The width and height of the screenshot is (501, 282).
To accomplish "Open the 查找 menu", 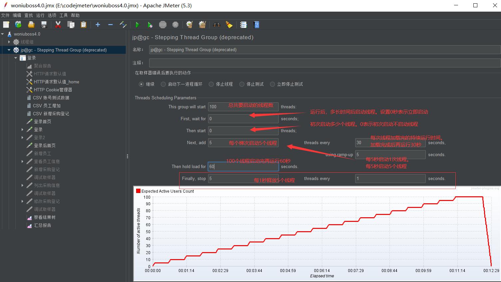I will click(x=29, y=15).
